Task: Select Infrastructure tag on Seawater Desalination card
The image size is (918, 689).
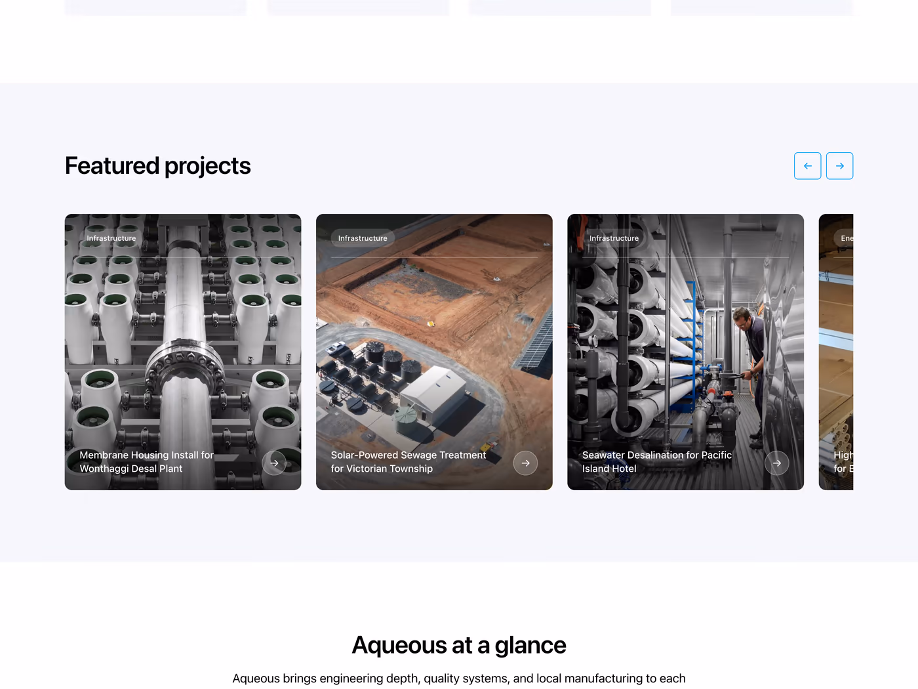Action: click(x=614, y=238)
